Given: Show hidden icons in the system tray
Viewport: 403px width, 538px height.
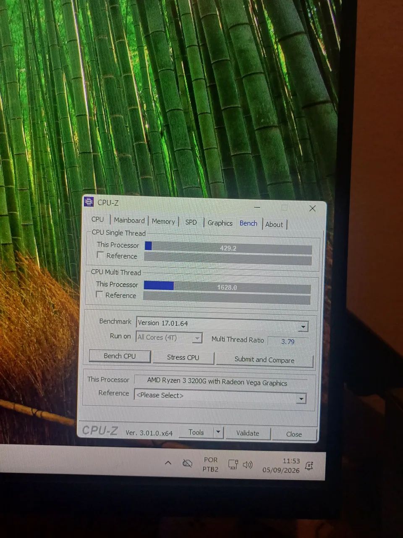Looking at the screenshot, I should click(x=168, y=463).
